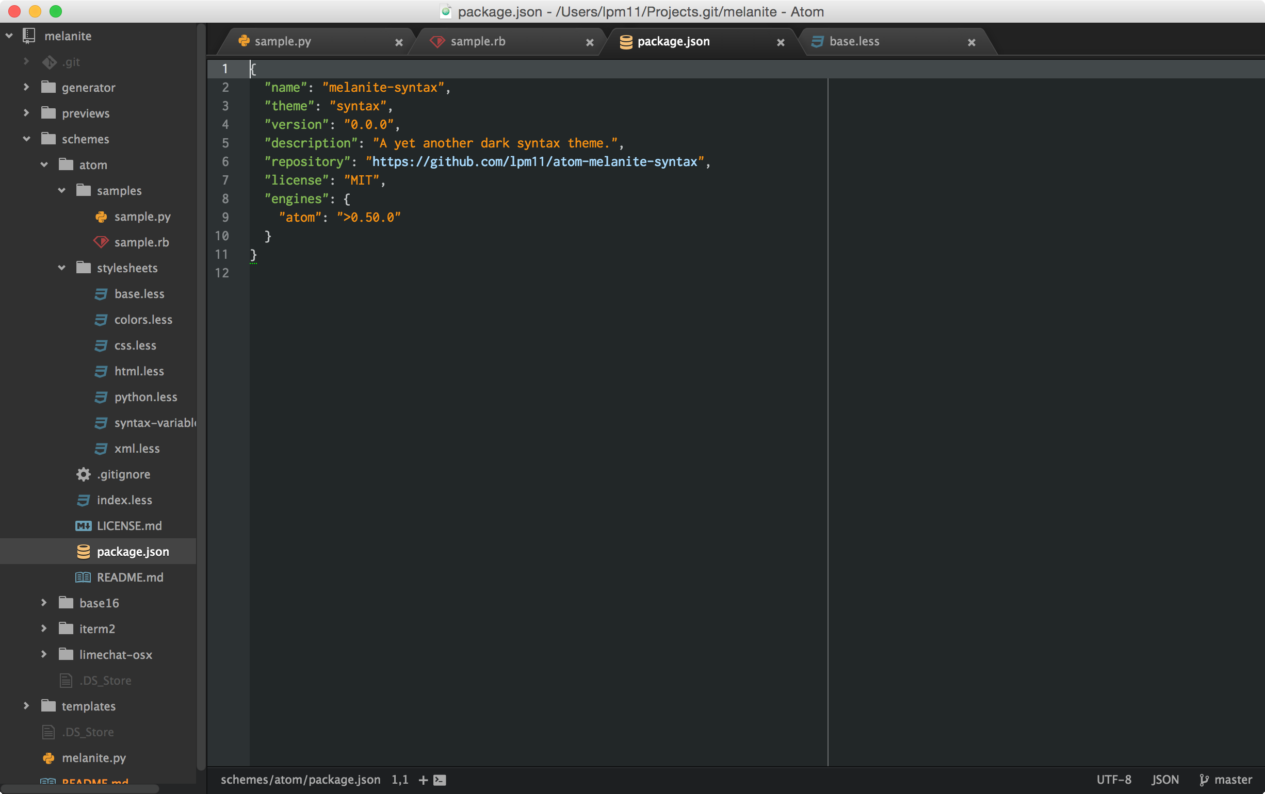Open colors.less in the file tree
The width and height of the screenshot is (1265, 794).
pyautogui.click(x=143, y=319)
